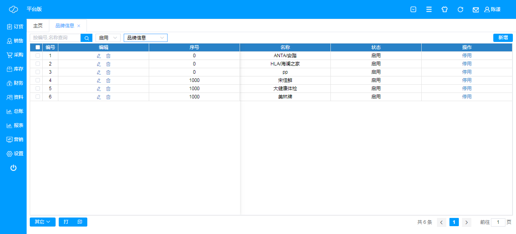Click the 序号 column header
This screenshot has height=234, width=516.
(194, 47)
